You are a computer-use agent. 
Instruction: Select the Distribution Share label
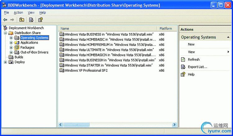[27, 33]
